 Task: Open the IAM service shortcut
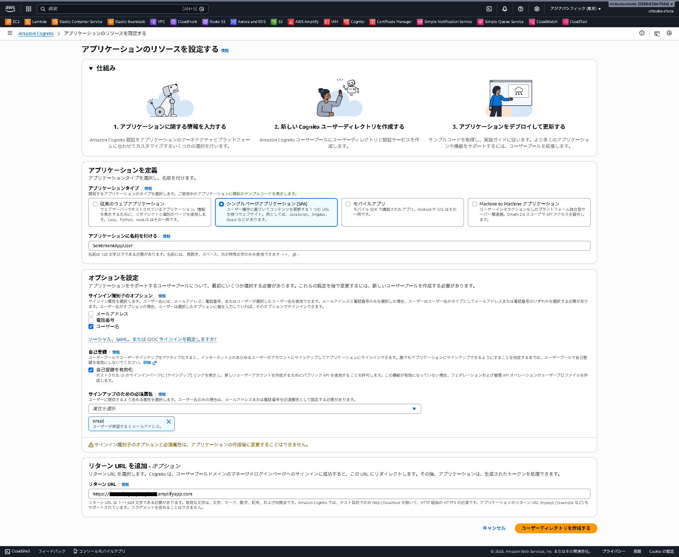point(331,22)
